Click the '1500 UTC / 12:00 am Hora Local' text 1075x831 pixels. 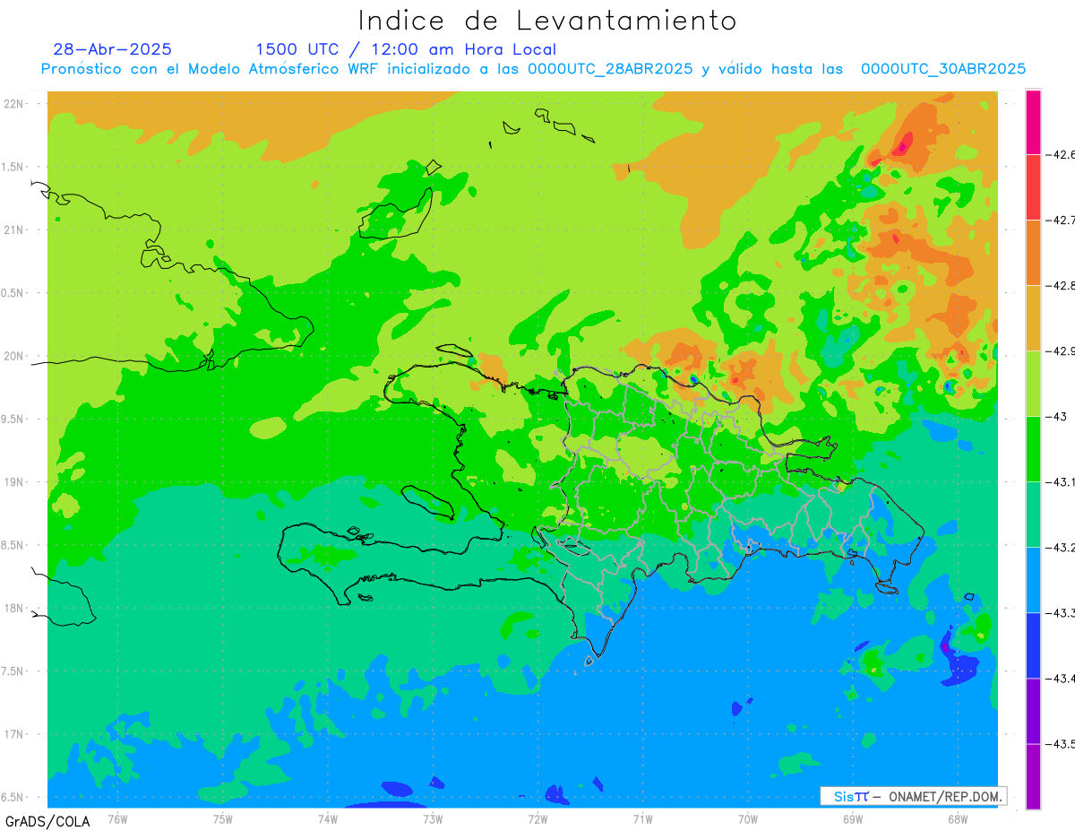tap(406, 49)
